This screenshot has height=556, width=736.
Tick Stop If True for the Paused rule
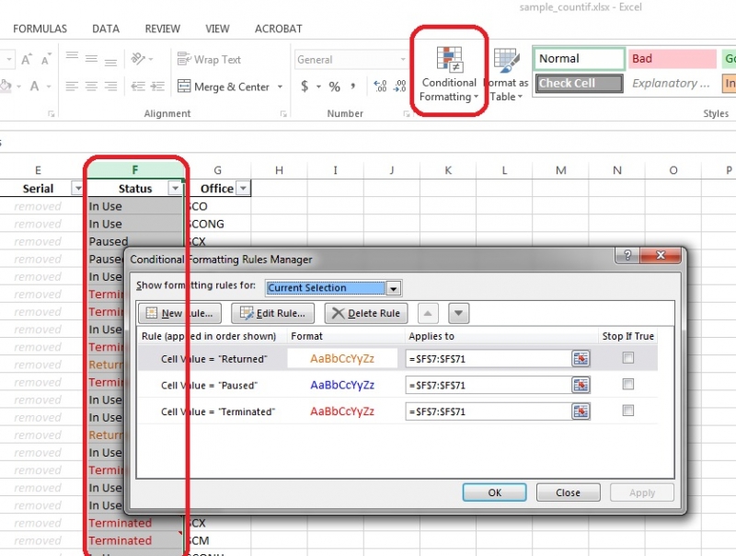point(628,385)
